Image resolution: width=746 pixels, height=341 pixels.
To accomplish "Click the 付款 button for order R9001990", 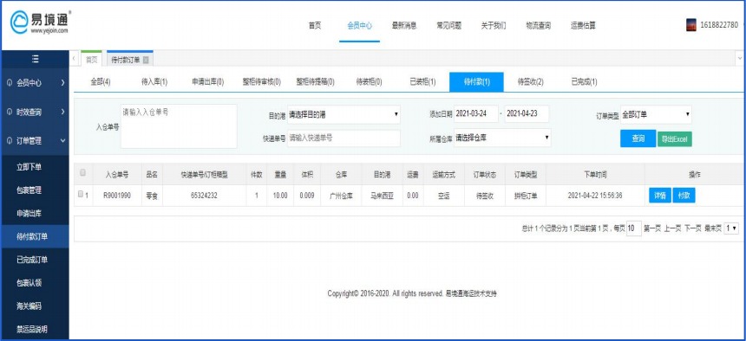I will [x=684, y=196].
